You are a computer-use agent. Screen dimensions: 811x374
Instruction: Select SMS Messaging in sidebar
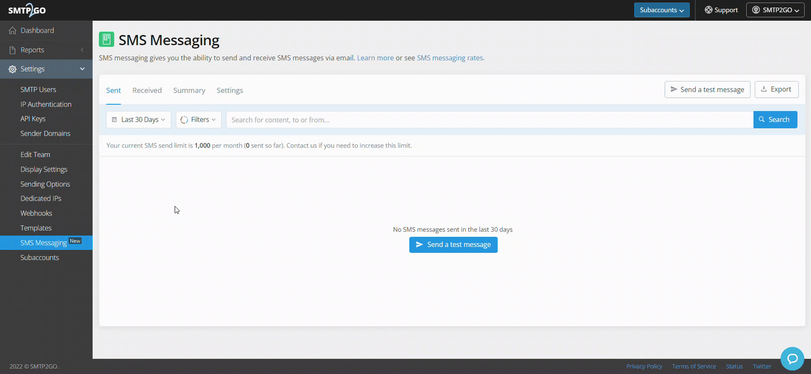(46, 243)
